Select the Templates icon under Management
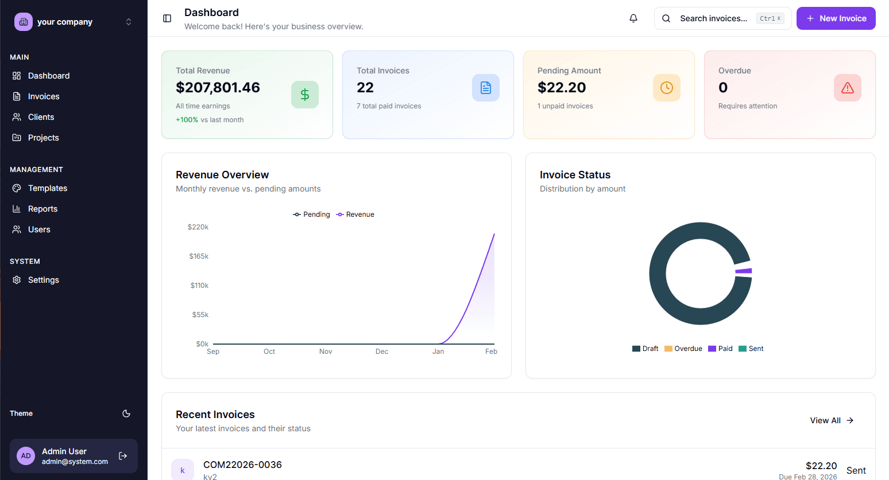 17,188
